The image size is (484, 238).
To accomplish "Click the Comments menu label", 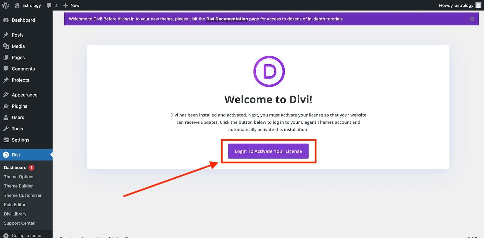I will 23,69.
